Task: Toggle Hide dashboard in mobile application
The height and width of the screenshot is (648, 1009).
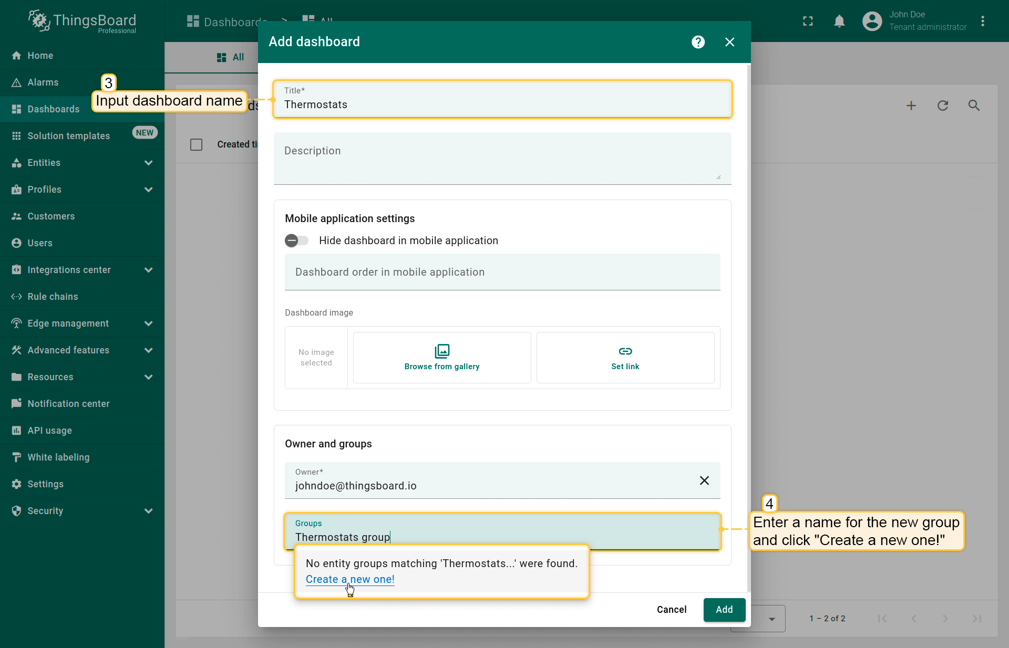Action: tap(296, 241)
